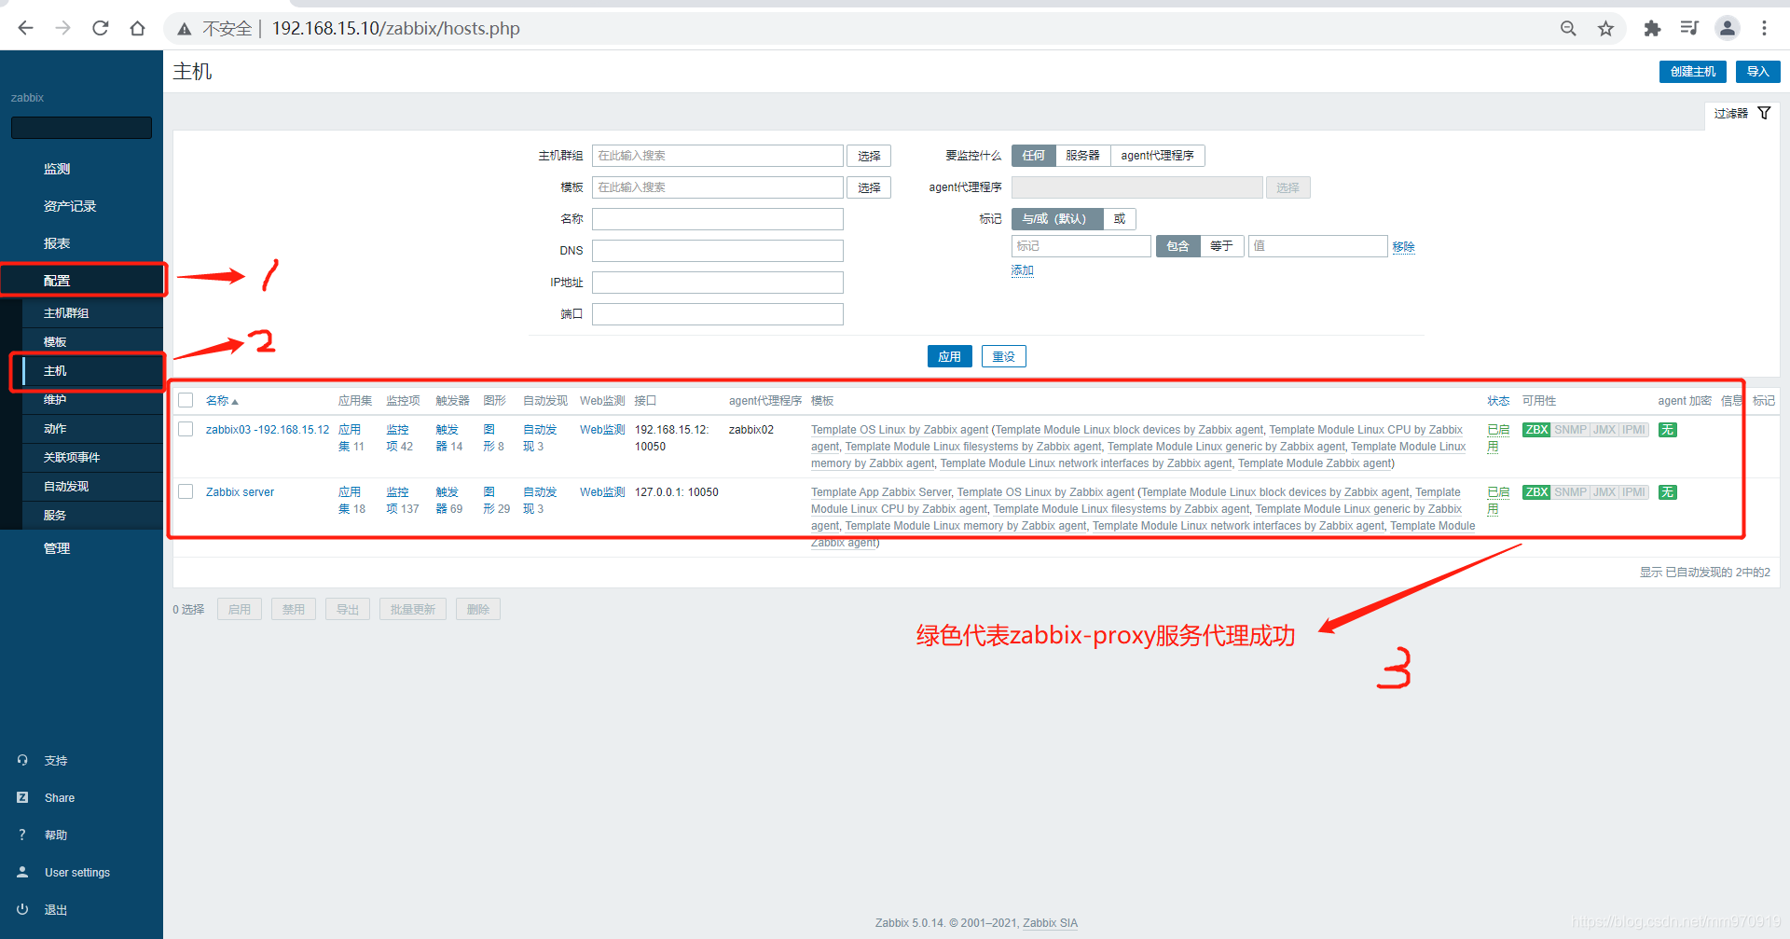Sort hosts by the 状态 column header
This screenshot has height=939, width=1790.
pyautogui.click(x=1498, y=401)
